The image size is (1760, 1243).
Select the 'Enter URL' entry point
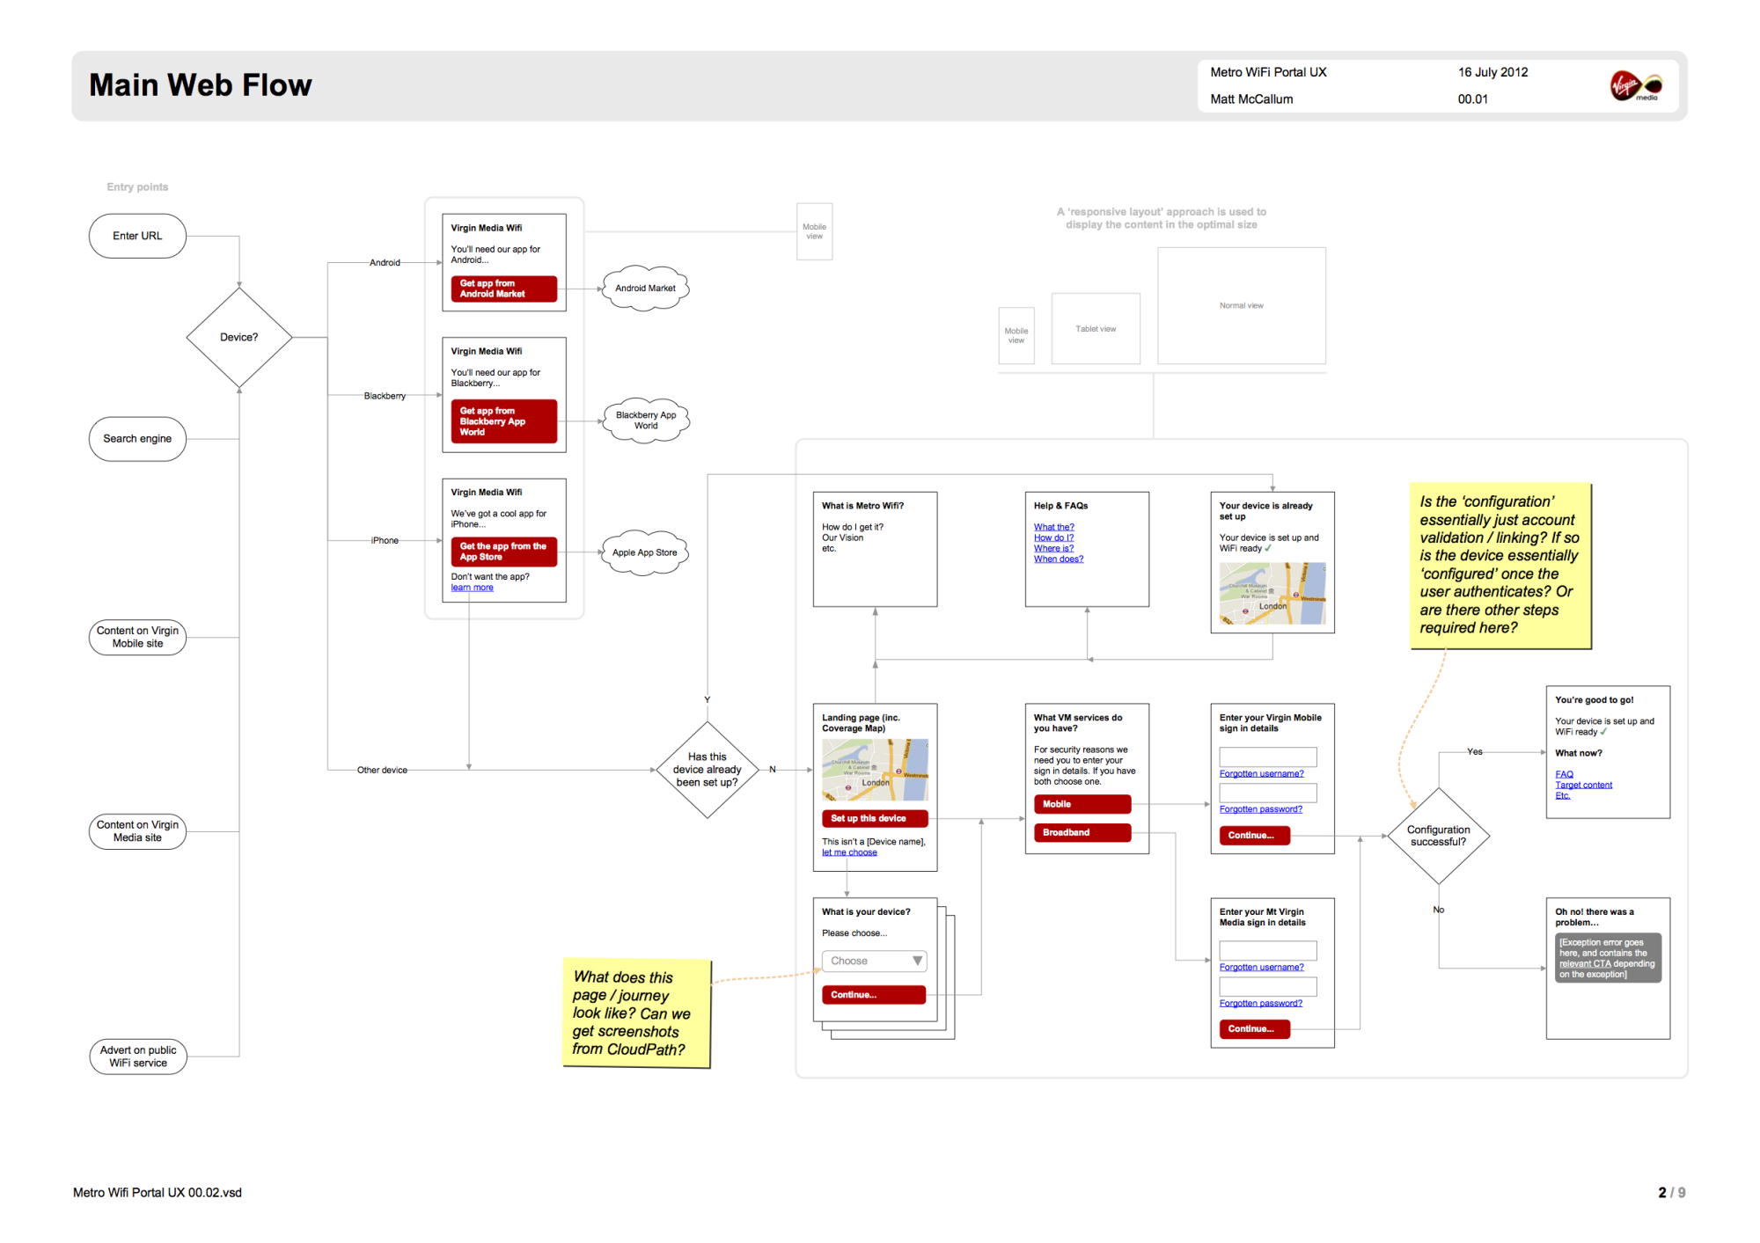click(x=137, y=236)
